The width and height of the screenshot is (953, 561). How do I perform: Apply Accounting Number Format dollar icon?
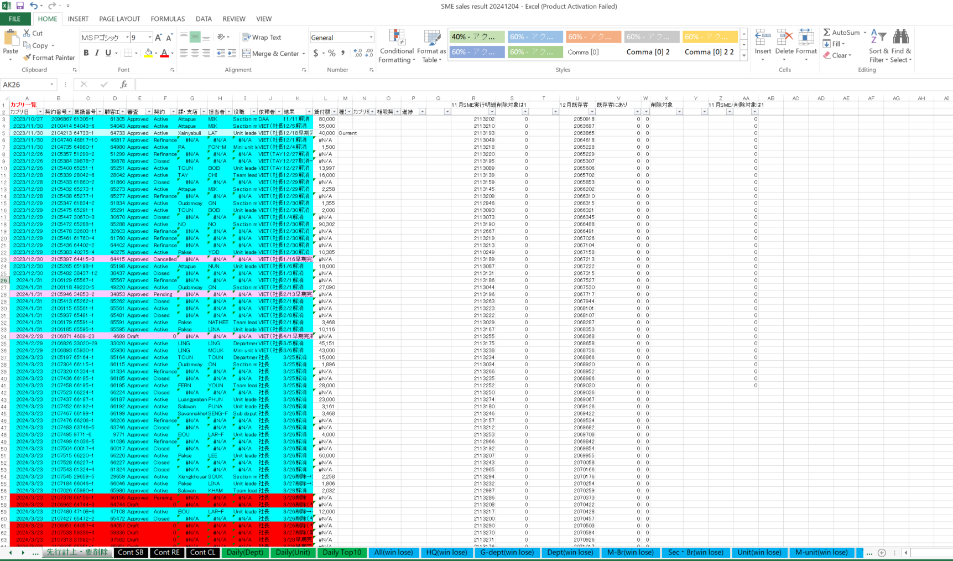316,53
